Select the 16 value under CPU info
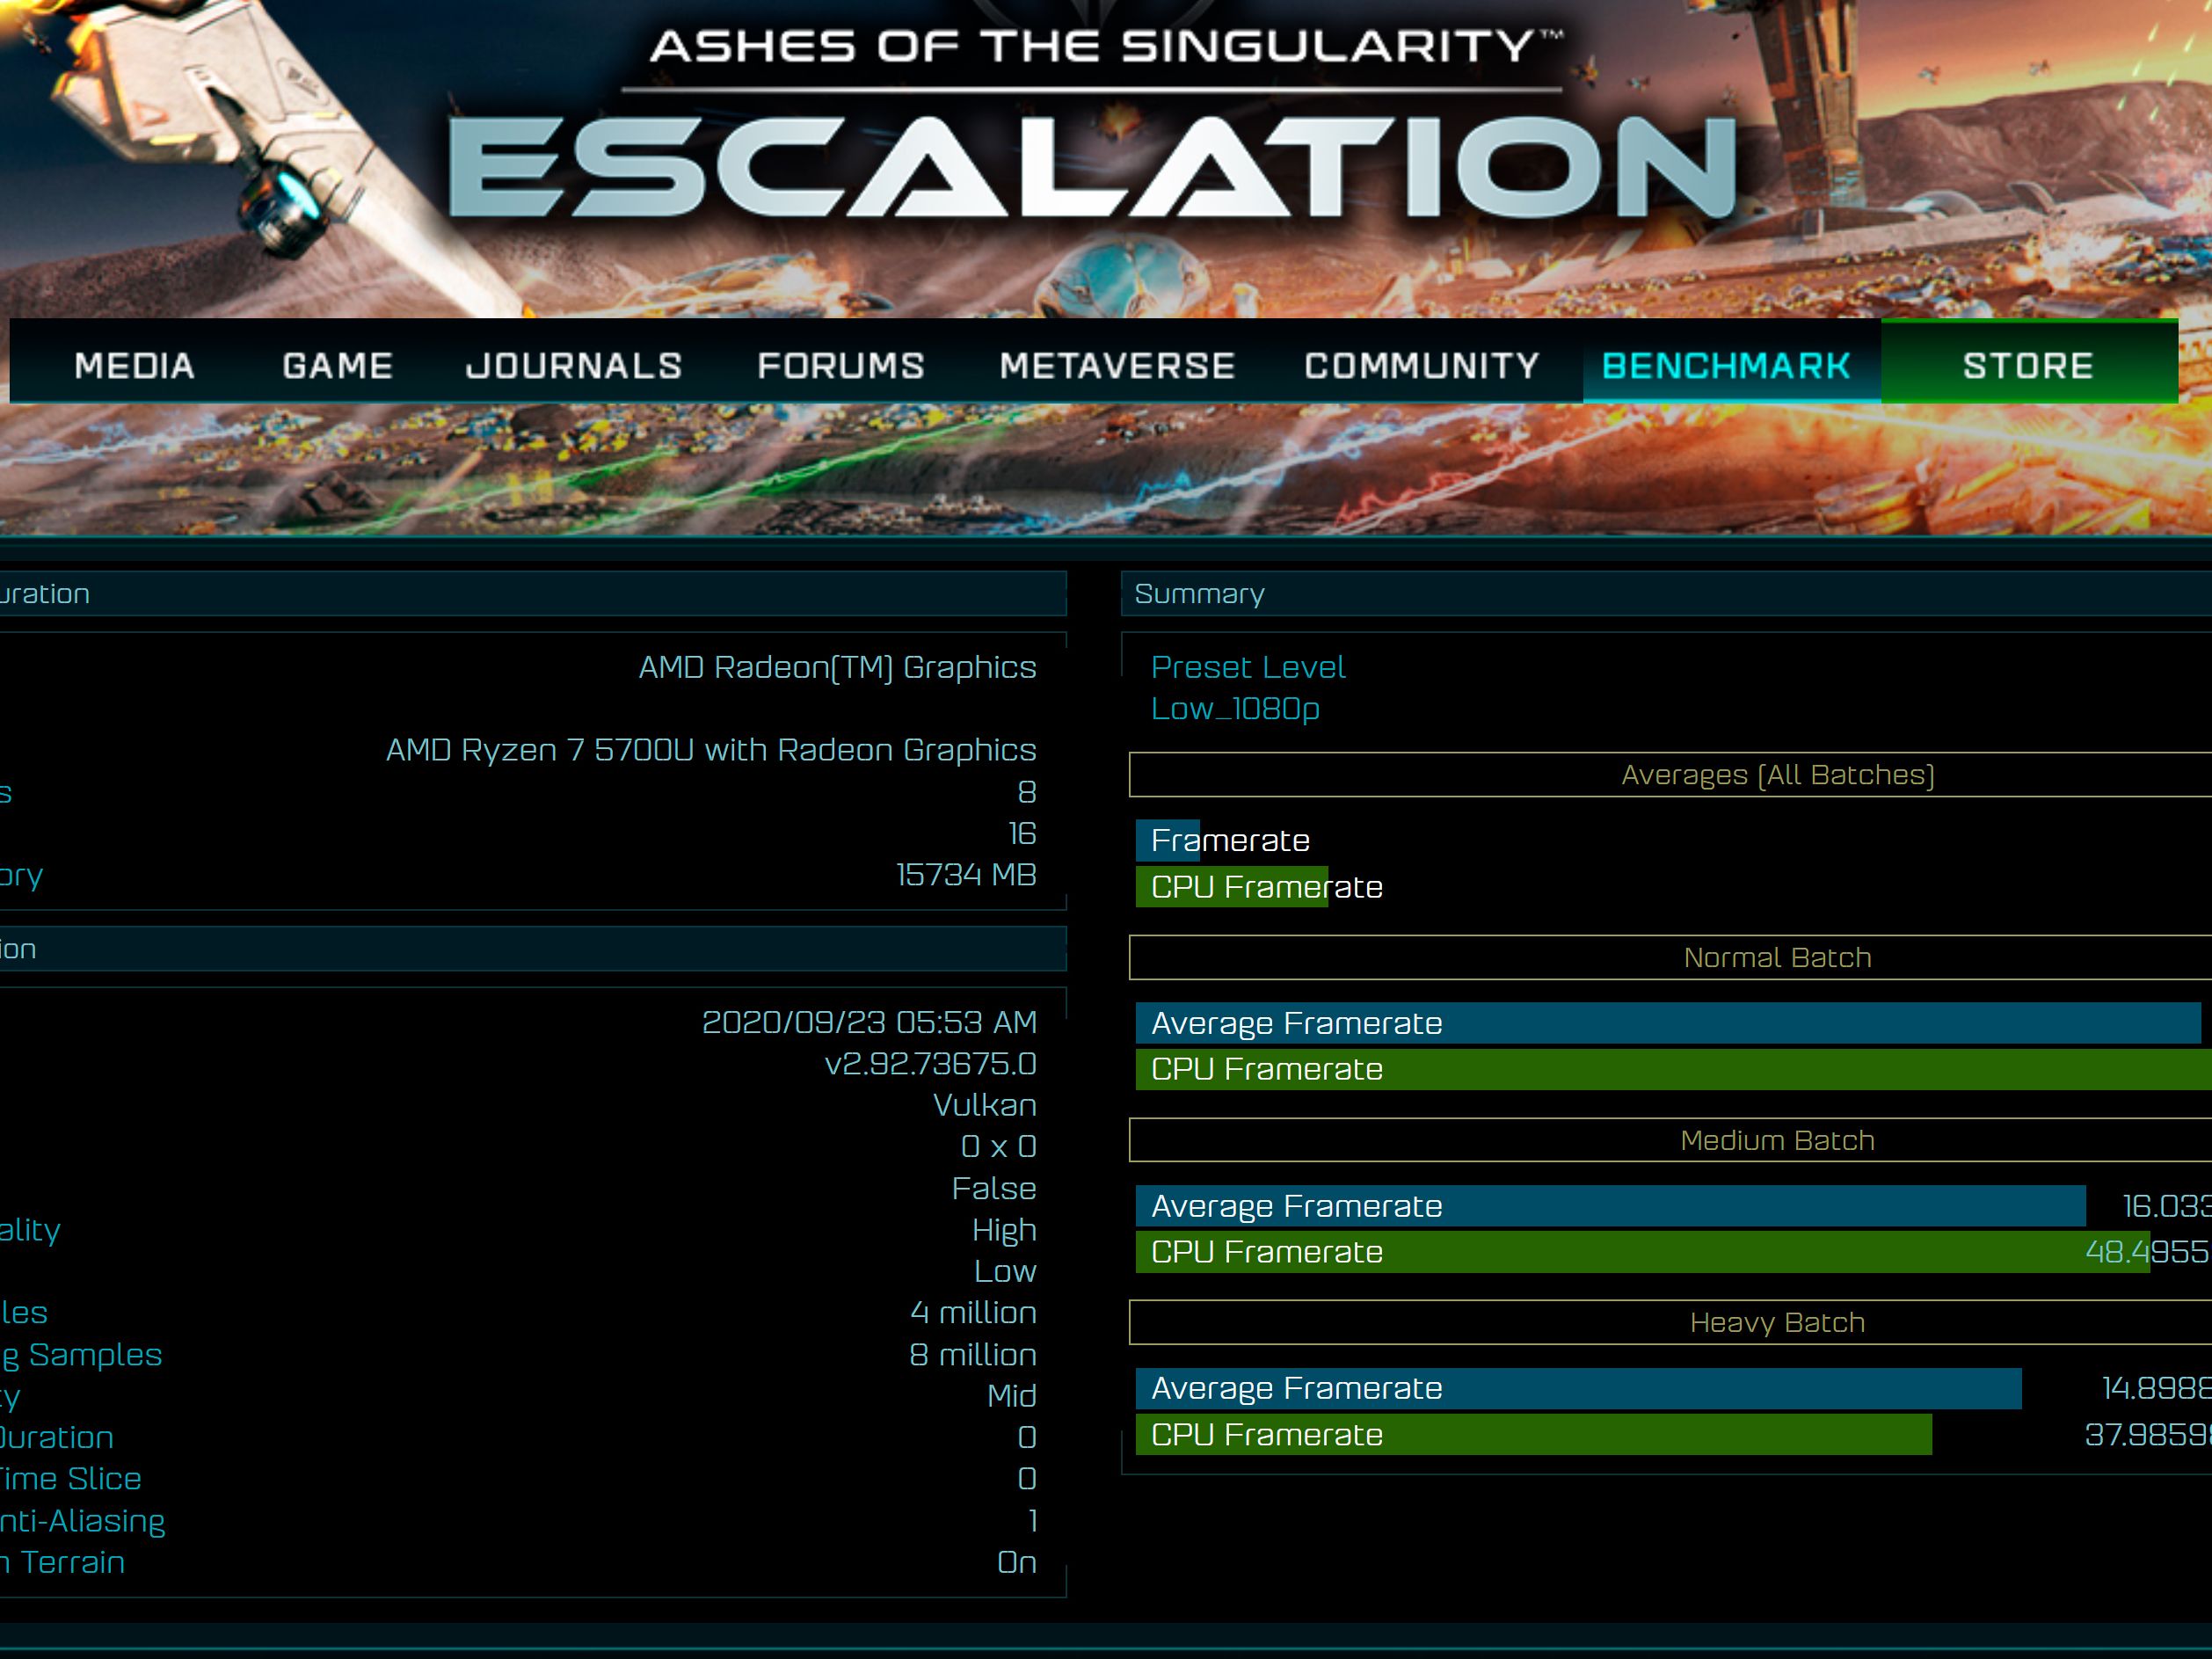The height and width of the screenshot is (1659, 2212). [1022, 834]
